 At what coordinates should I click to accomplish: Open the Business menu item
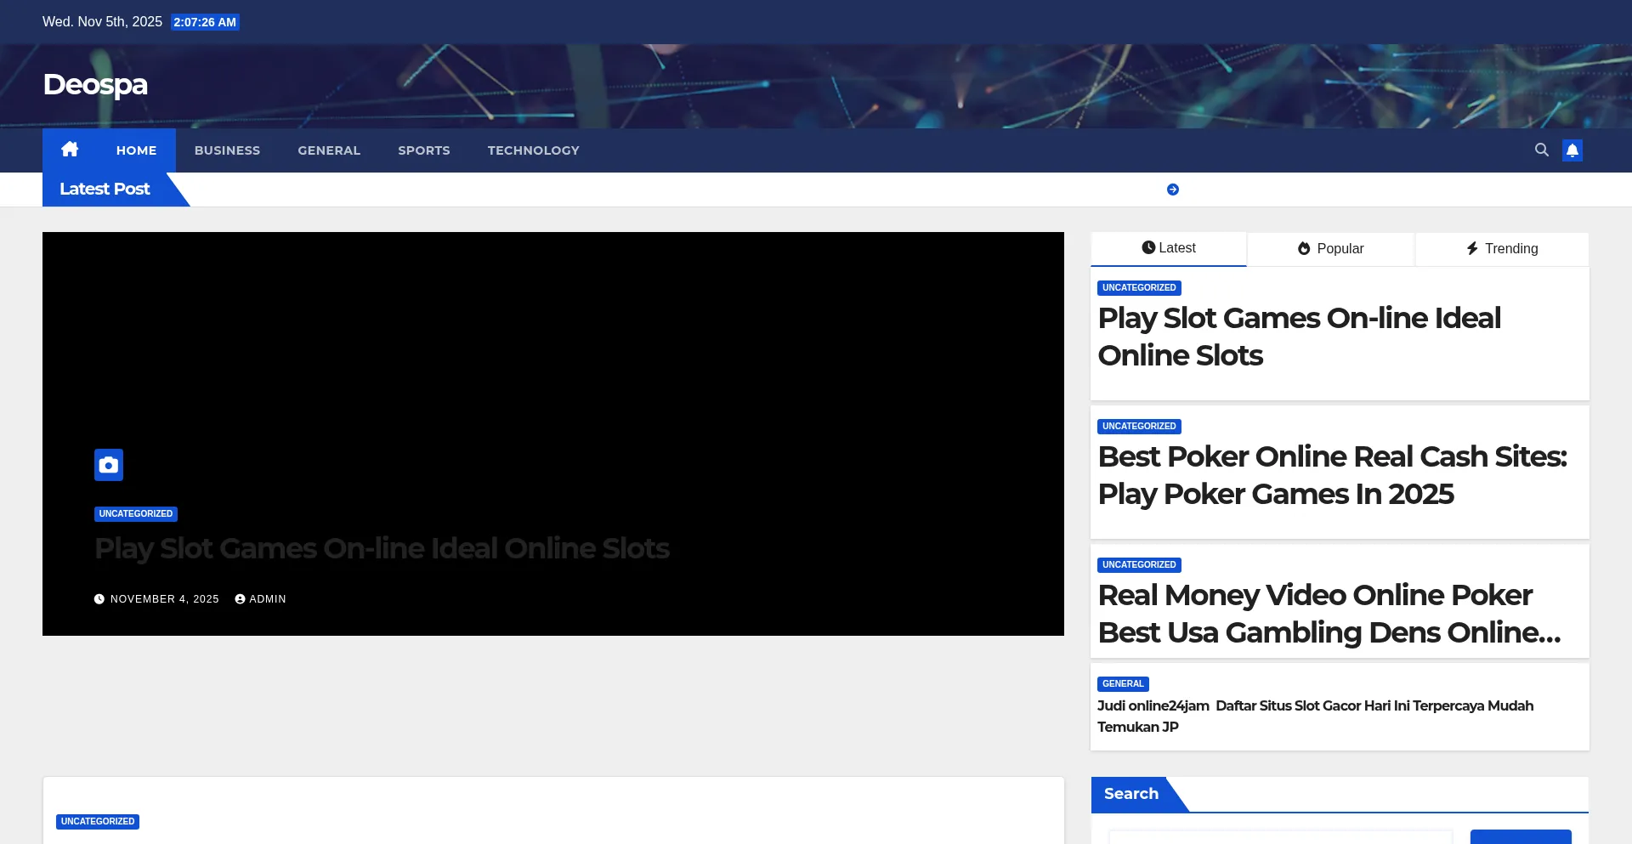(227, 150)
